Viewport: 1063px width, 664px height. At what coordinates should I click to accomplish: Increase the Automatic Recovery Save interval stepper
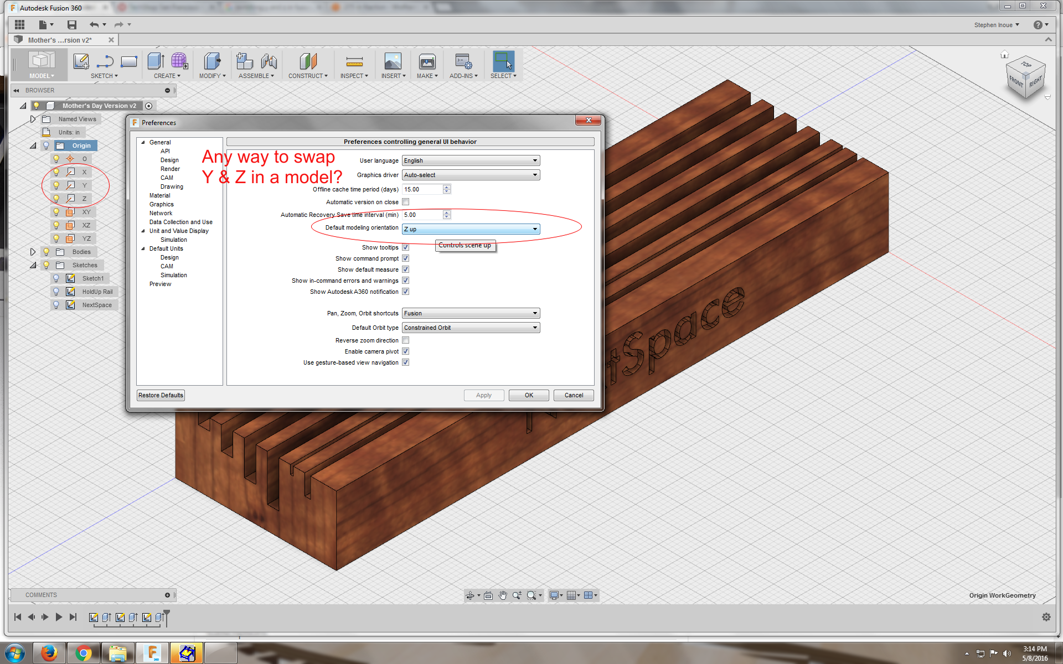(x=446, y=212)
